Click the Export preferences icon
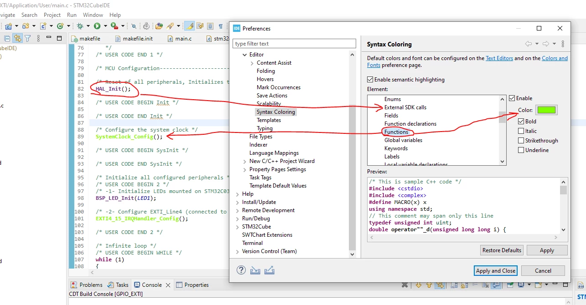Image resolution: width=586 pixels, height=305 pixels. click(x=270, y=270)
